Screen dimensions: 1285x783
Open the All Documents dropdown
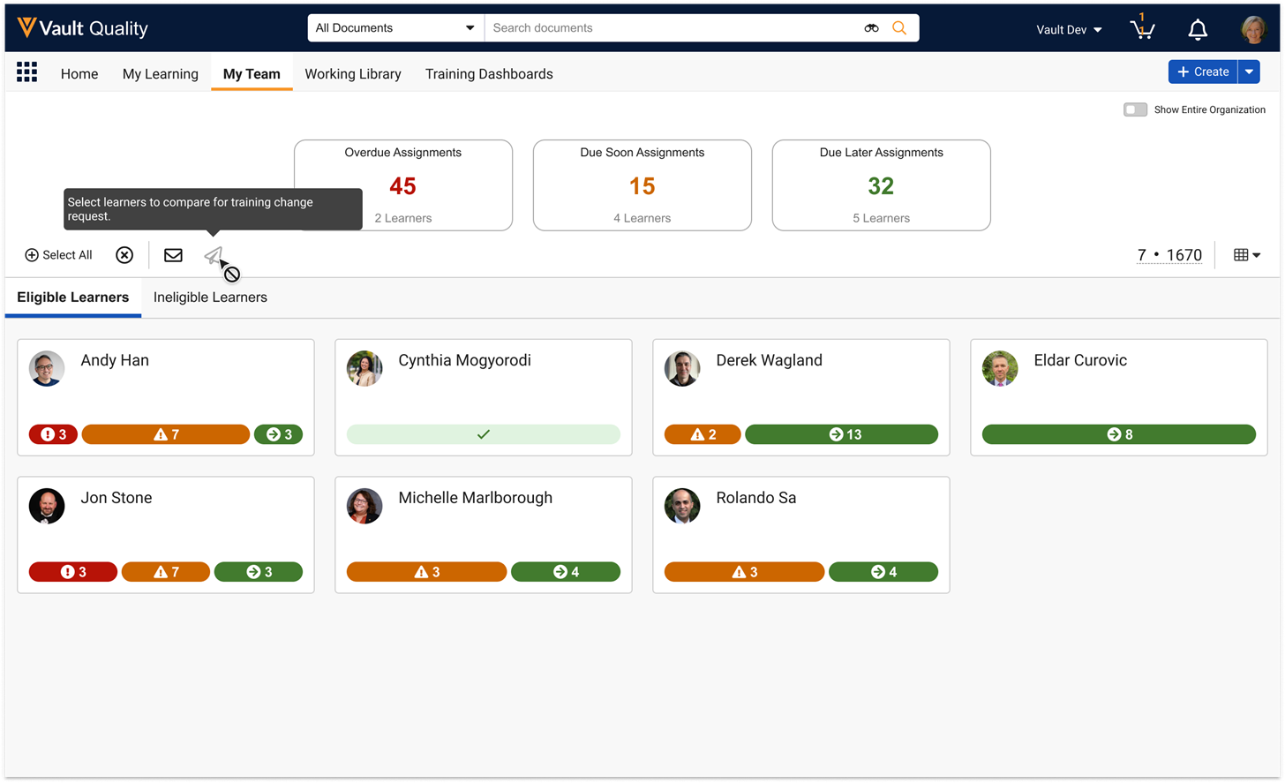click(395, 28)
